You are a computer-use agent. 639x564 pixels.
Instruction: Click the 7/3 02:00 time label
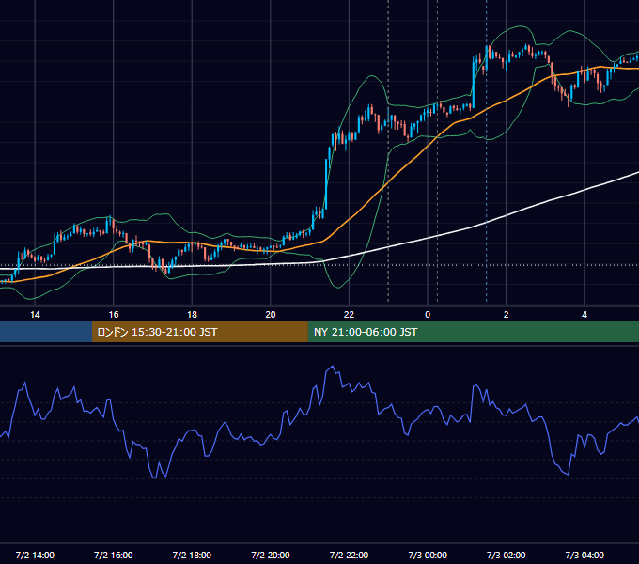tap(506, 555)
